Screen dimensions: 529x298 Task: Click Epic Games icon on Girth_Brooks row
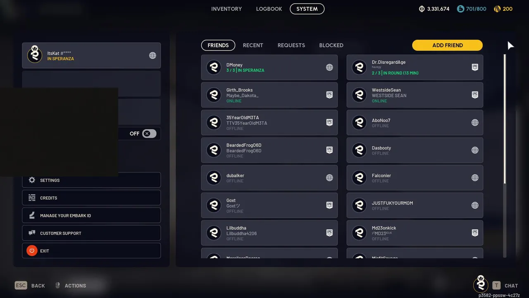(x=329, y=95)
